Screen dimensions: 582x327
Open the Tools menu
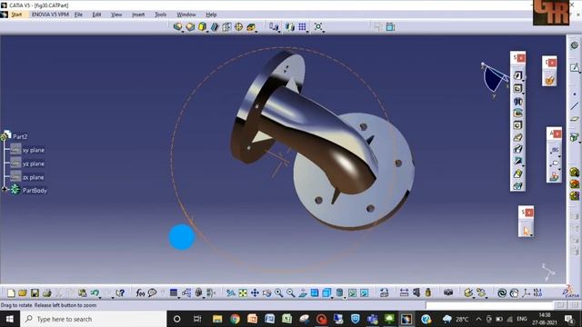[x=160, y=15]
